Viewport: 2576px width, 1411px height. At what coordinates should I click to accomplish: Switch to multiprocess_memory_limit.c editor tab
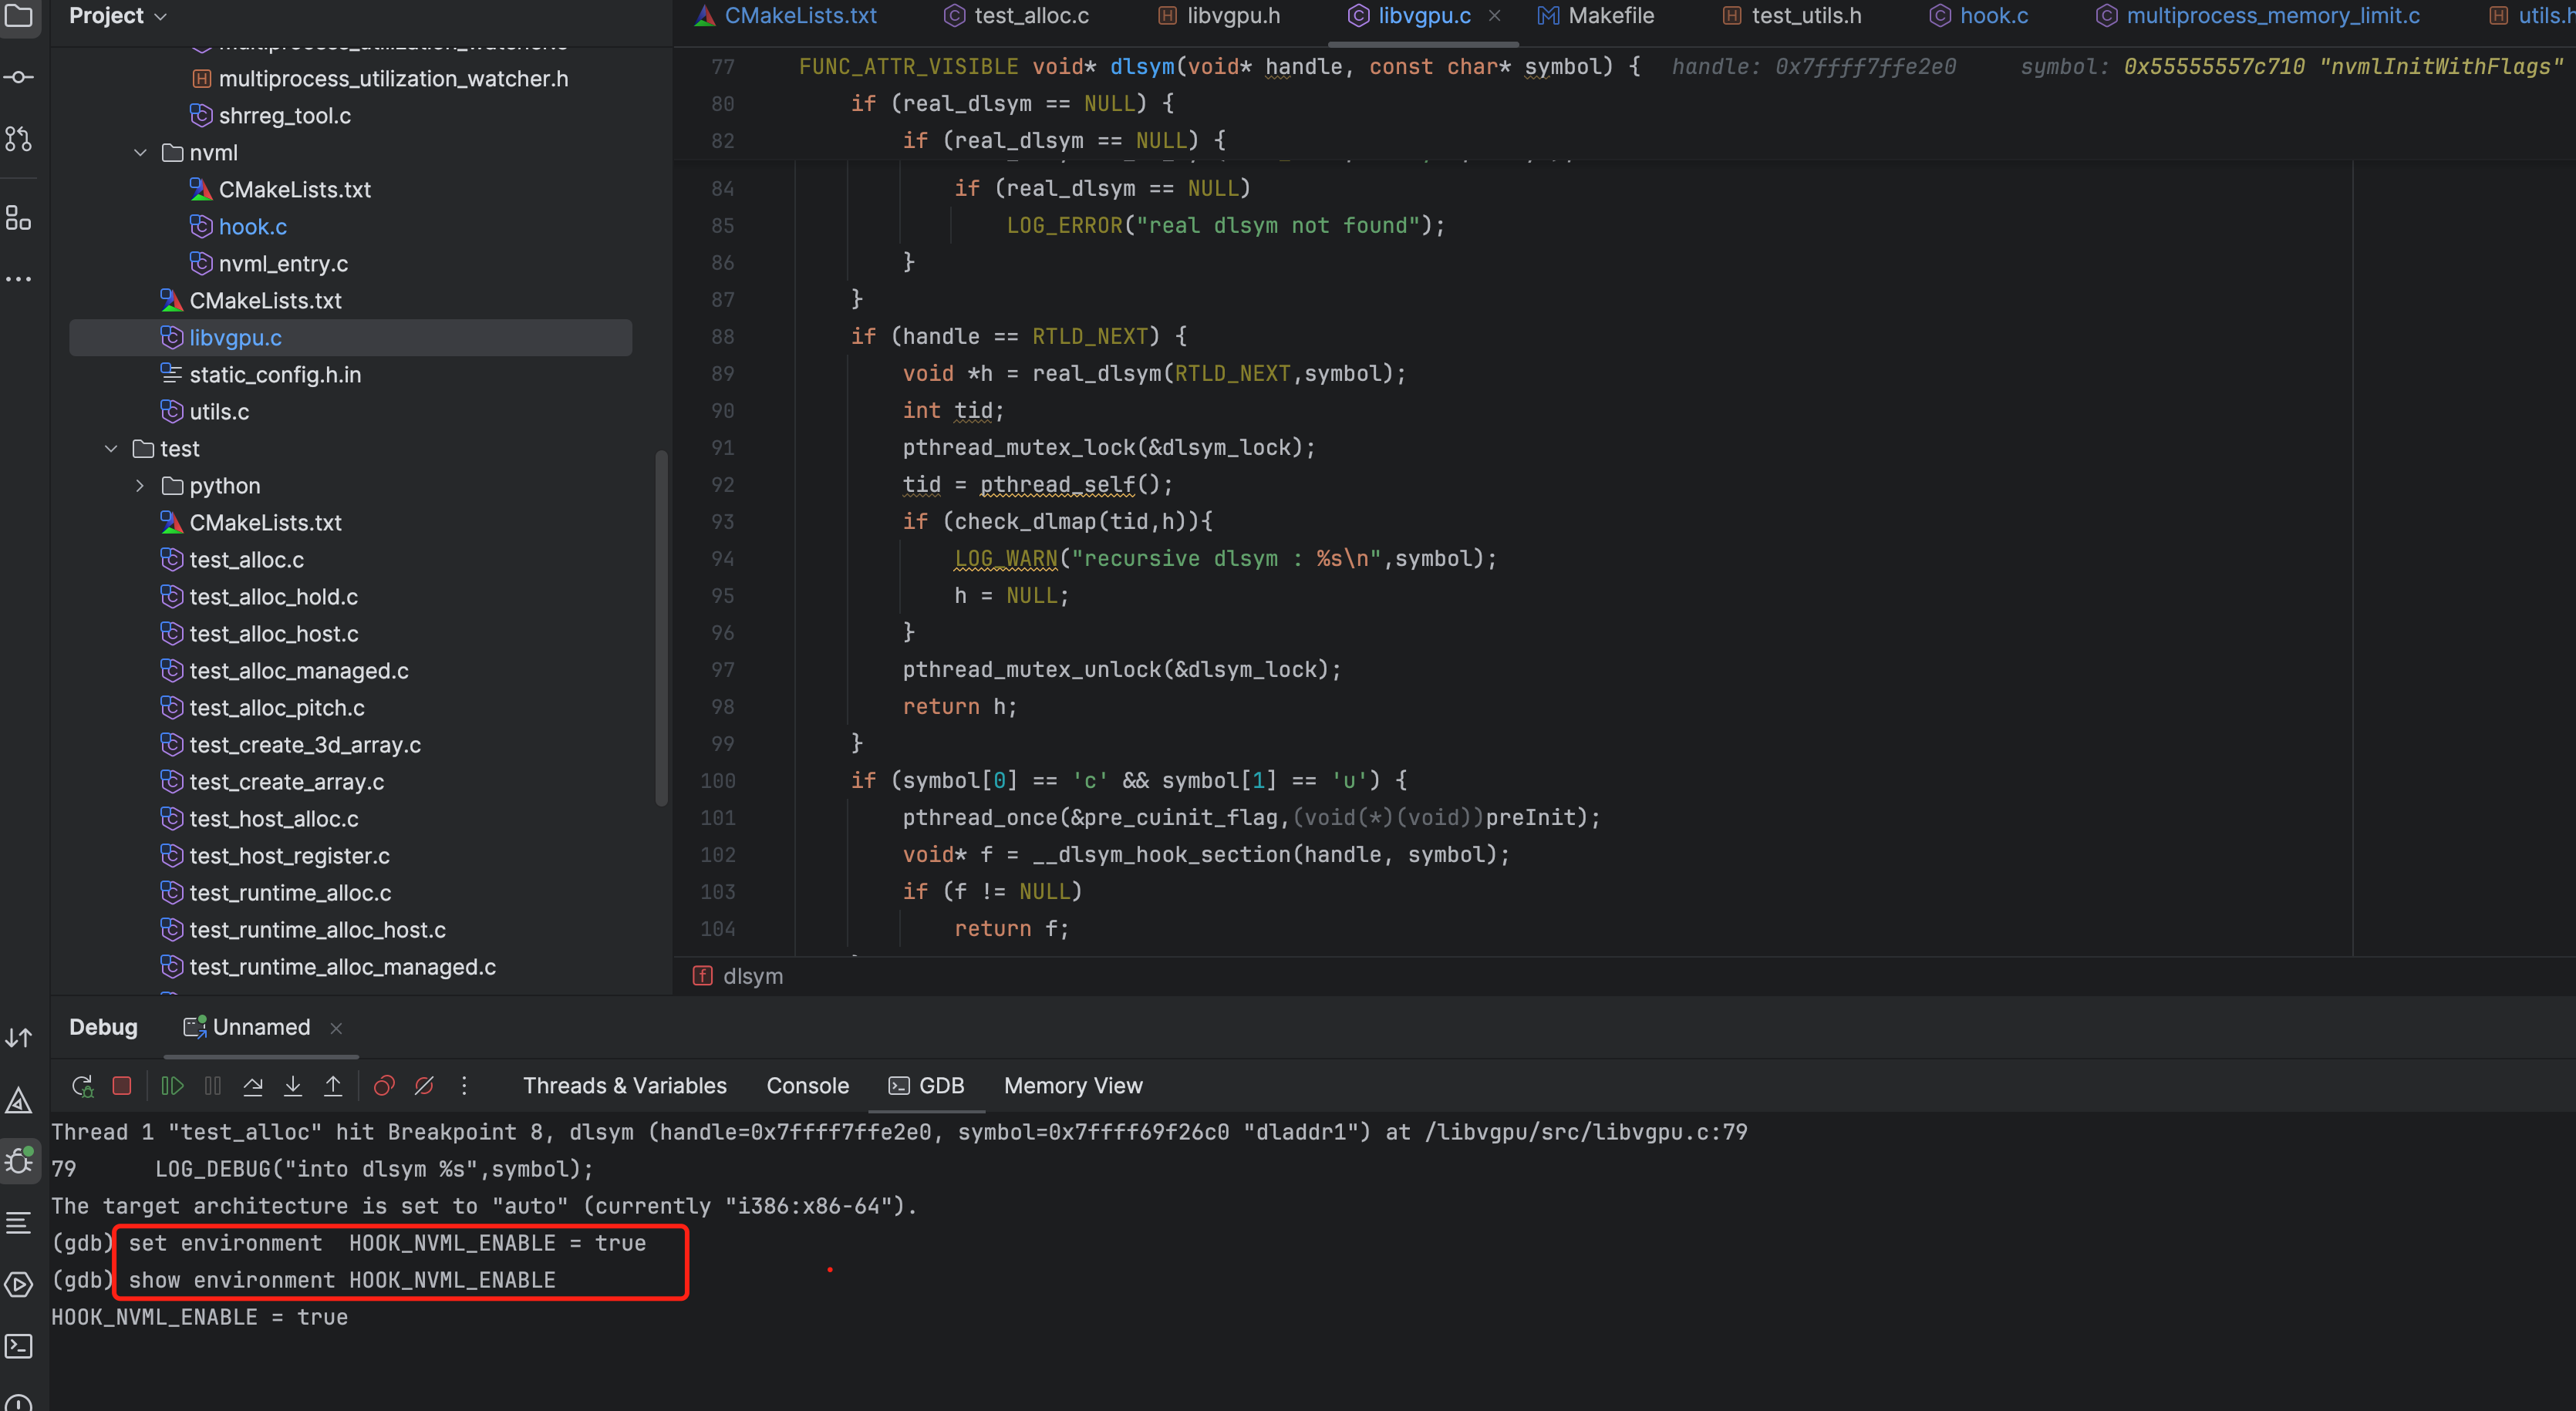tap(2259, 16)
